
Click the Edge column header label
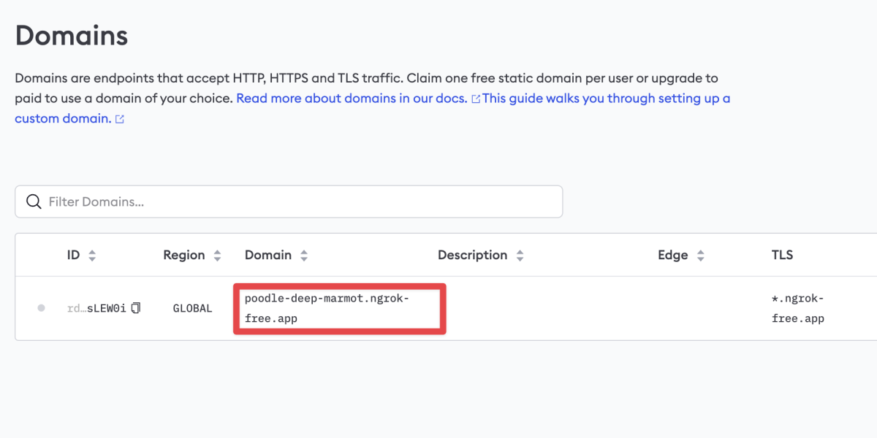pos(672,255)
